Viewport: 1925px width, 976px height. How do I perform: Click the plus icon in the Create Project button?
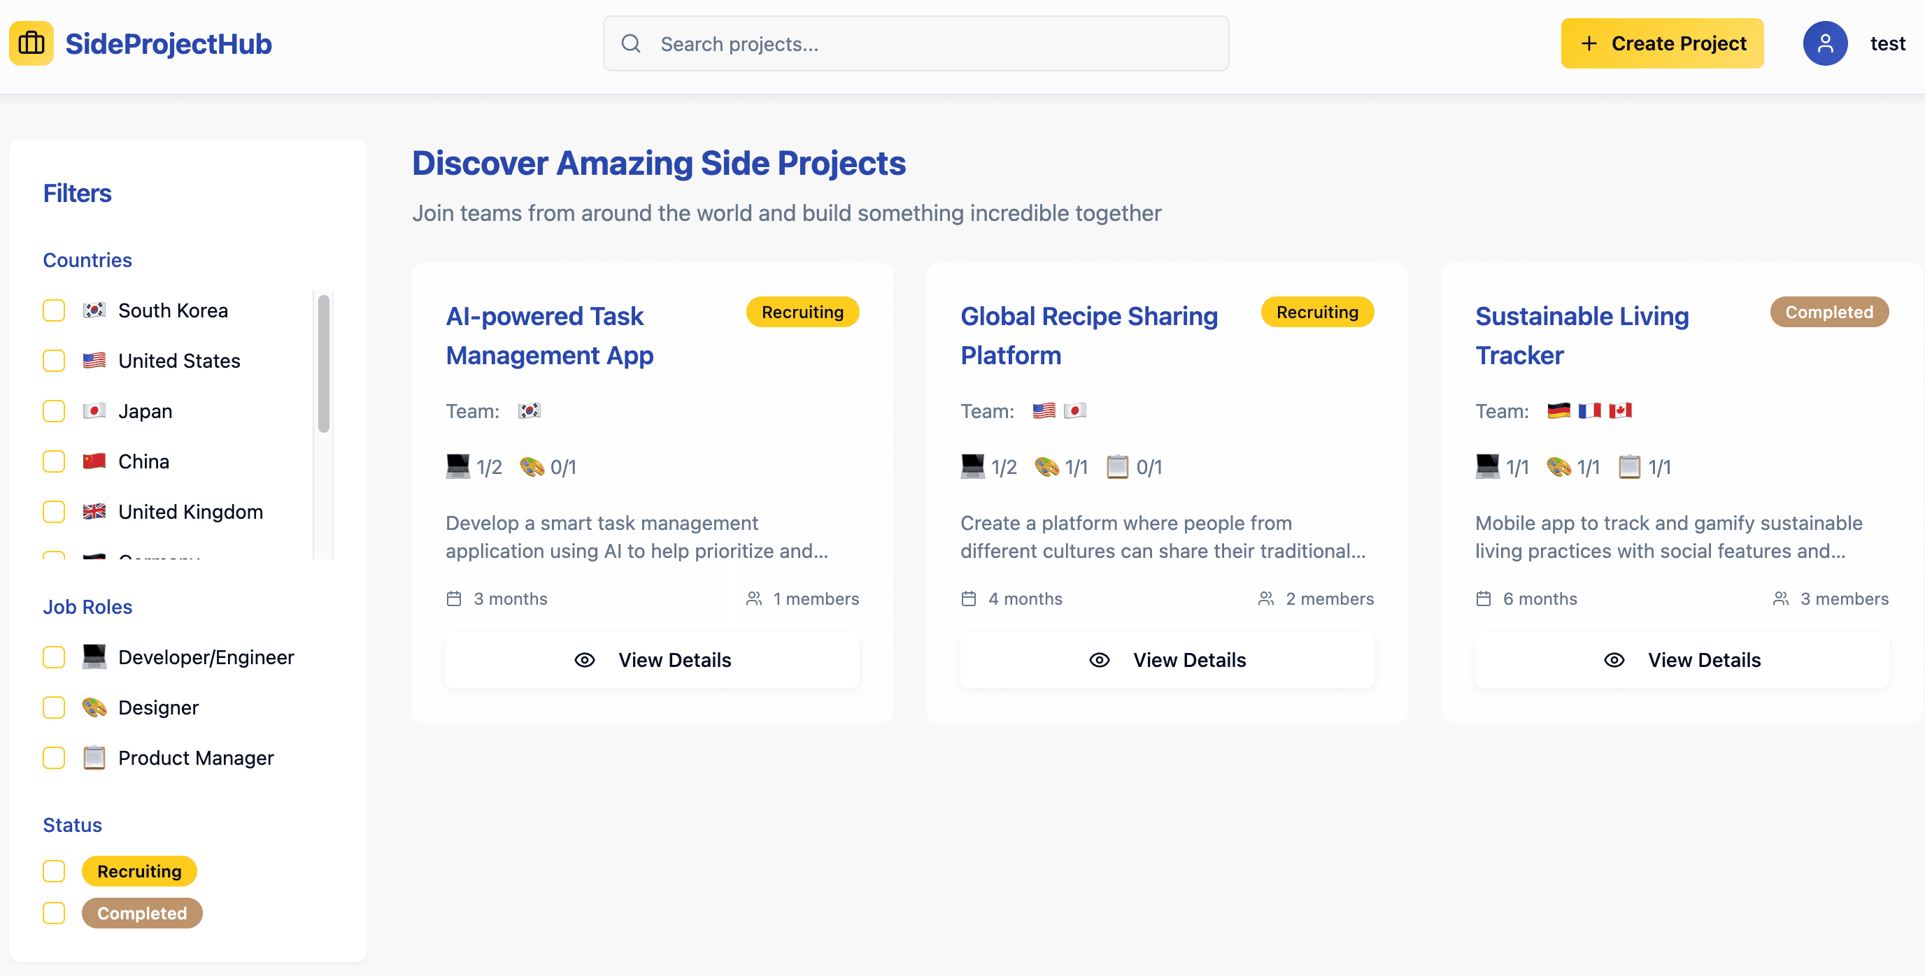click(1589, 43)
